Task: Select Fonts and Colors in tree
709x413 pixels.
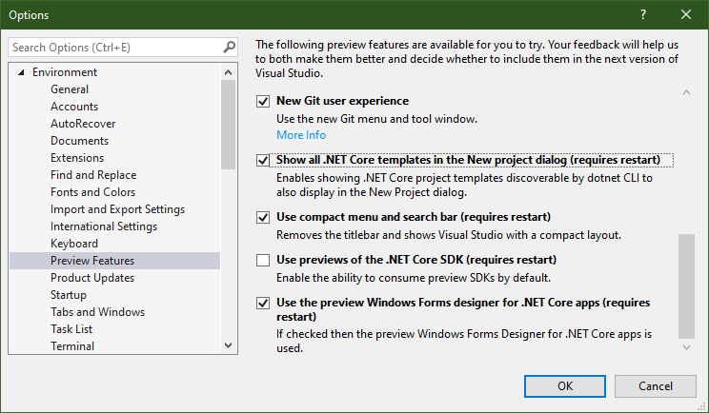Action: tap(92, 192)
